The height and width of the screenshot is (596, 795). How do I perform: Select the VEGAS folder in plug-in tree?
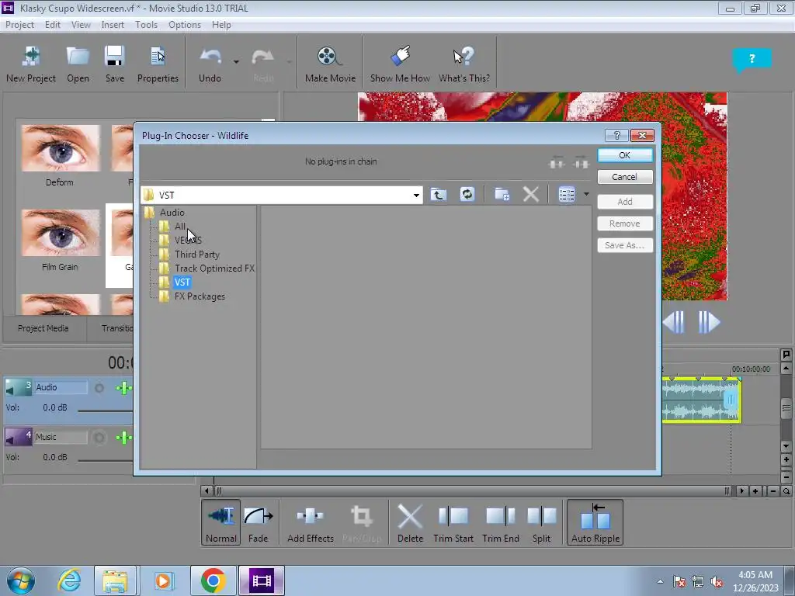[188, 241]
